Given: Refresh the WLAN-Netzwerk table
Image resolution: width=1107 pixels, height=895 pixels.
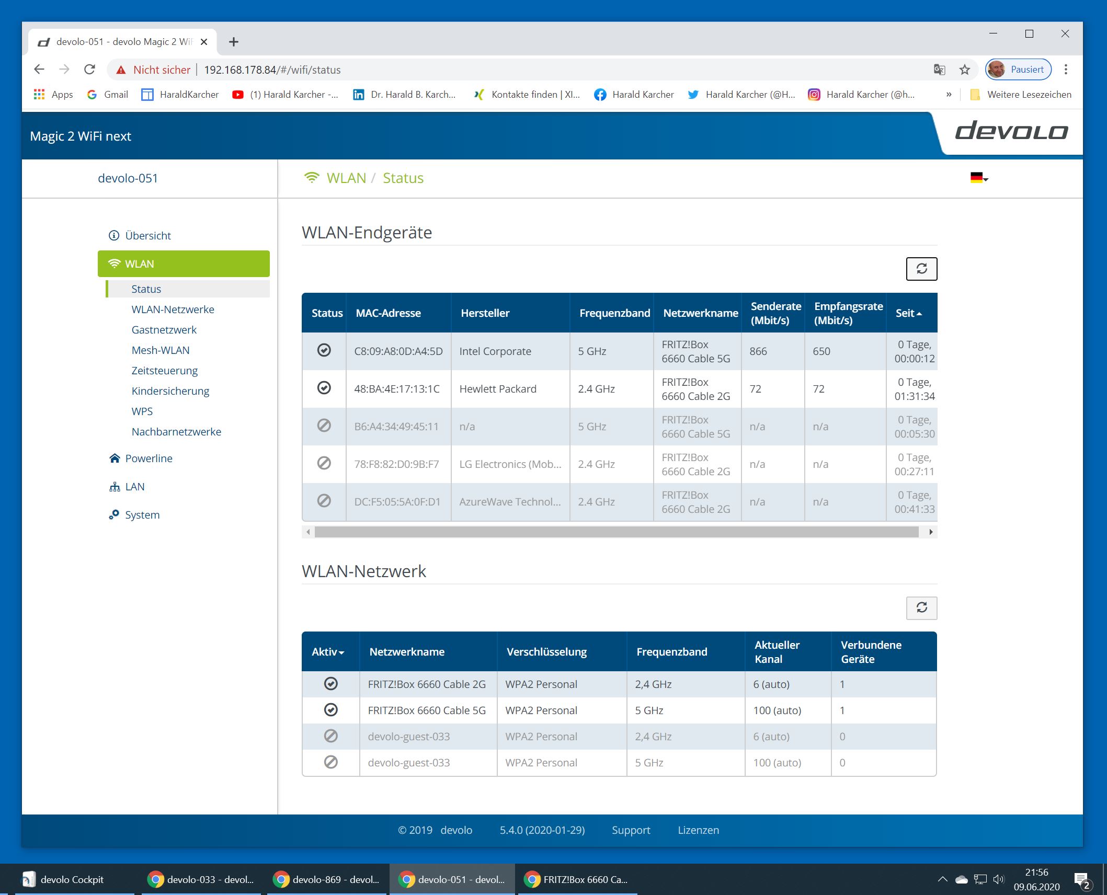Looking at the screenshot, I should pos(921,607).
